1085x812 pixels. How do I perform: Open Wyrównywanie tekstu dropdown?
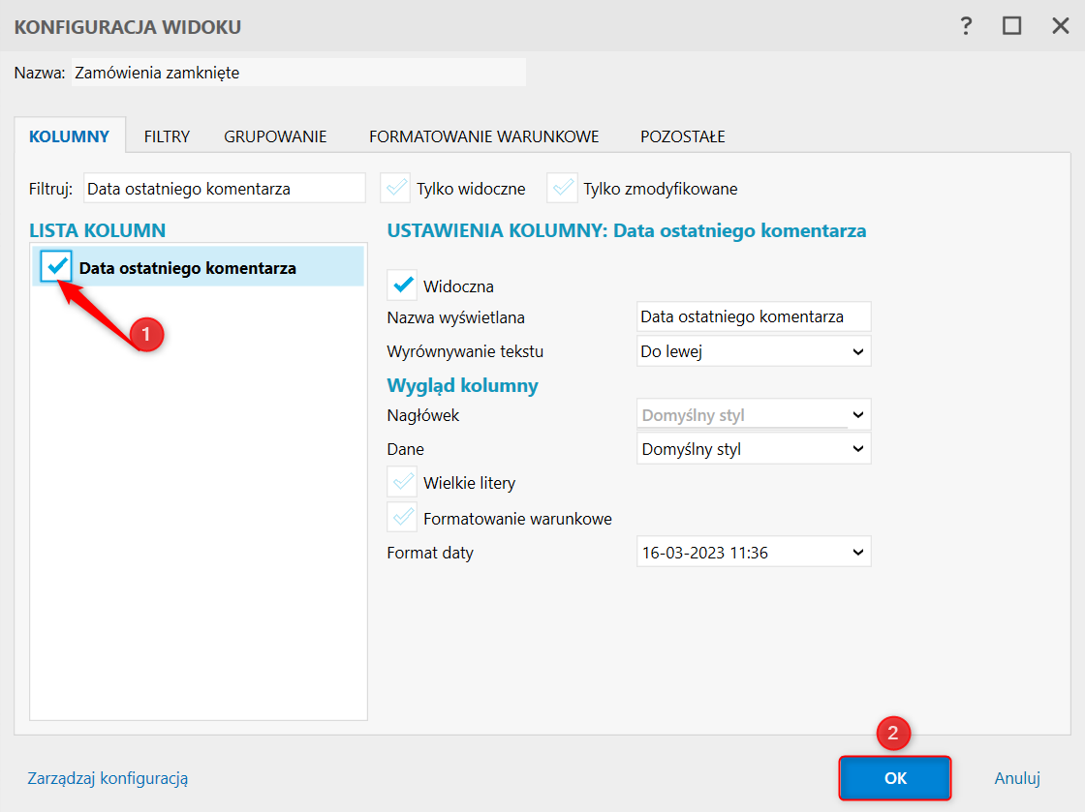[754, 351]
